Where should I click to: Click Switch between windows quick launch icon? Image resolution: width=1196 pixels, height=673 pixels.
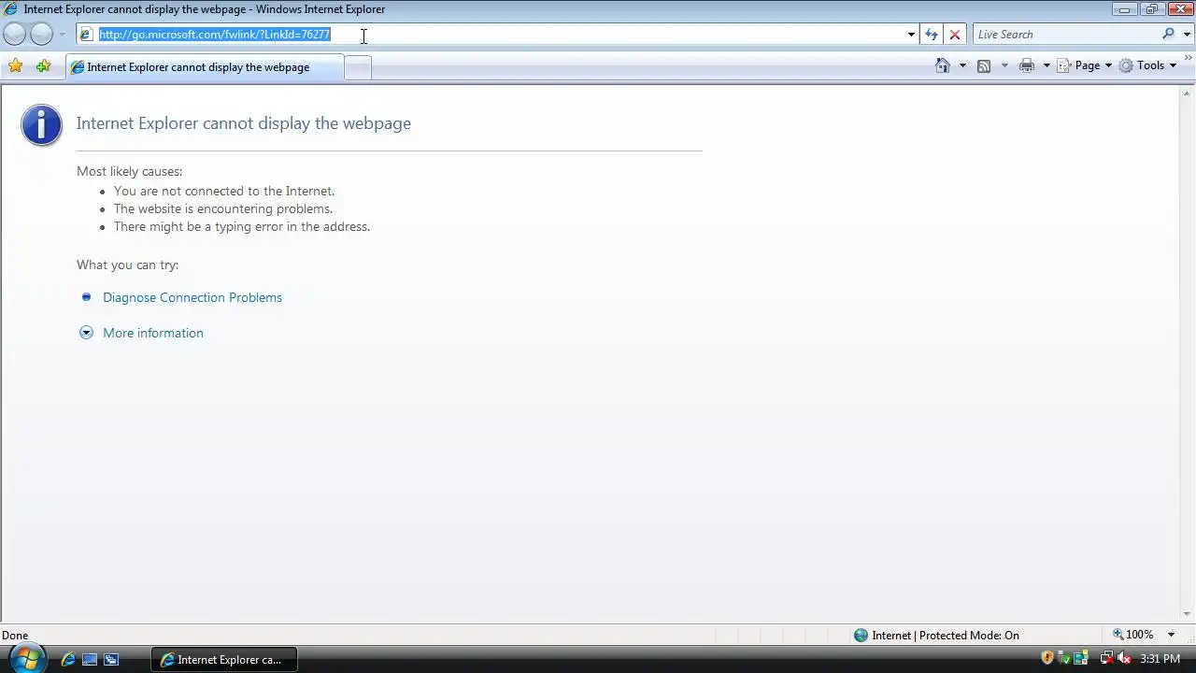tap(111, 659)
